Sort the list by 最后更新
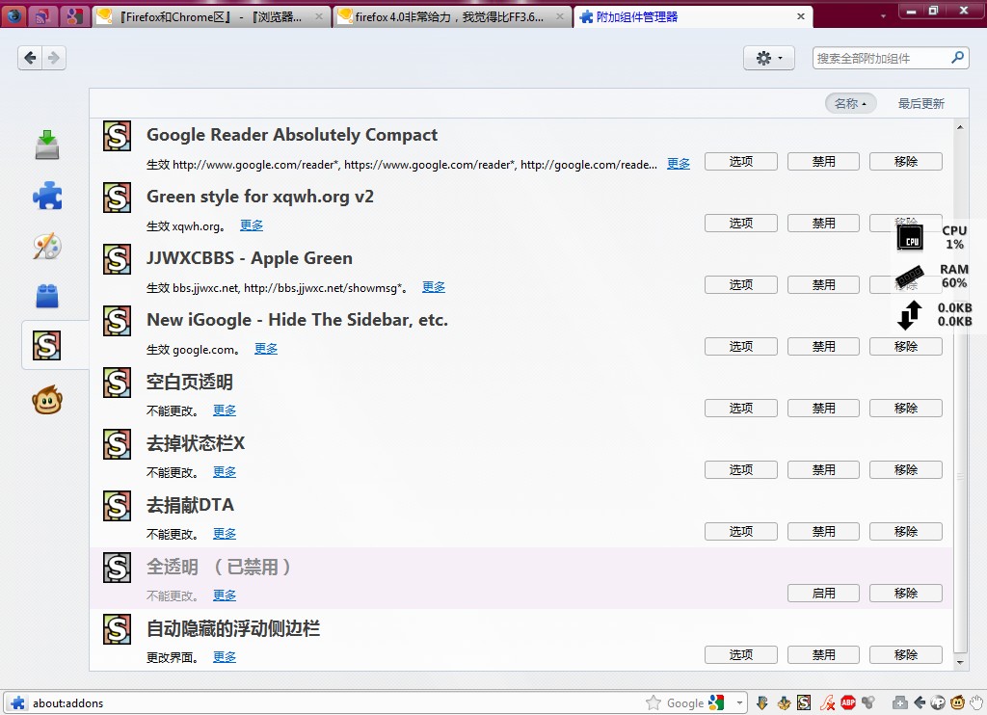Screen dimensions: 987x715 tap(920, 103)
